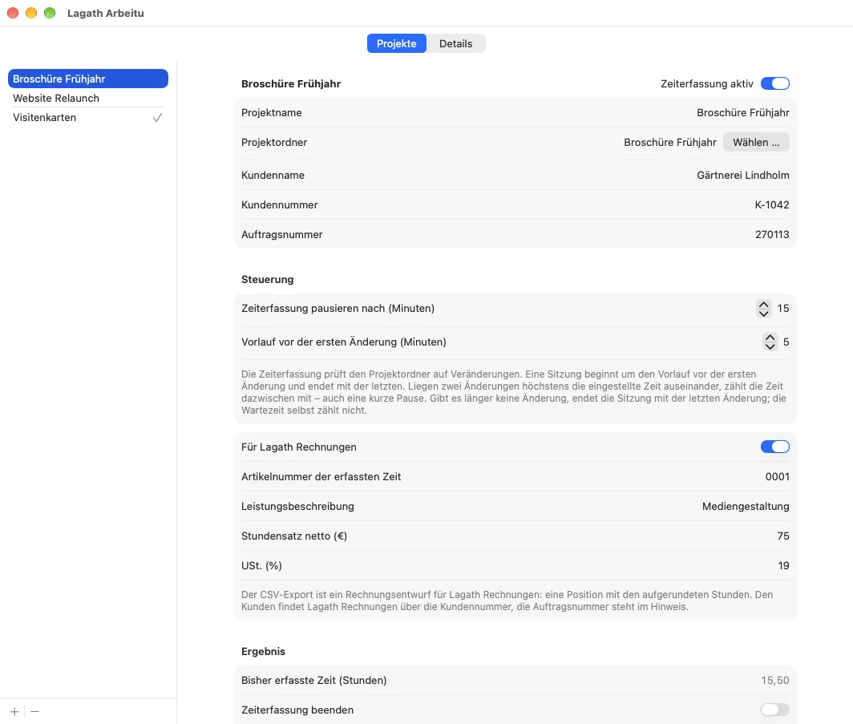Viewport: 853px width, 724px height.
Task: Click the Broschüre Frühjahr heading in main panel
Action: (x=291, y=83)
